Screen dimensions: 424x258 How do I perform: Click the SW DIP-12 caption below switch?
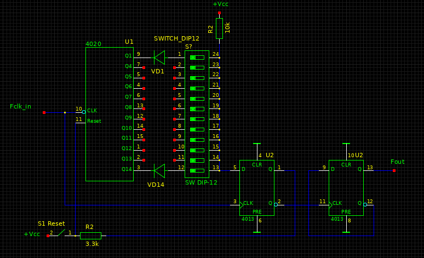pos(201,182)
